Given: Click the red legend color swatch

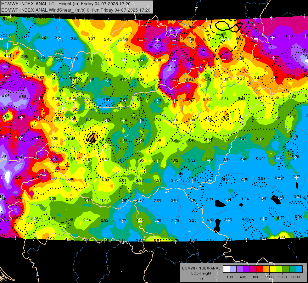Looking at the screenshot, I should click(x=260, y=269).
